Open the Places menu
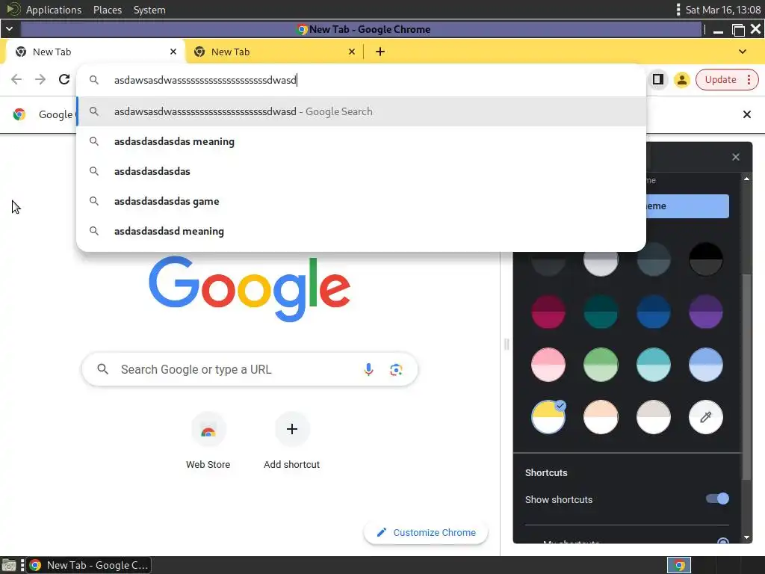 coord(108,10)
